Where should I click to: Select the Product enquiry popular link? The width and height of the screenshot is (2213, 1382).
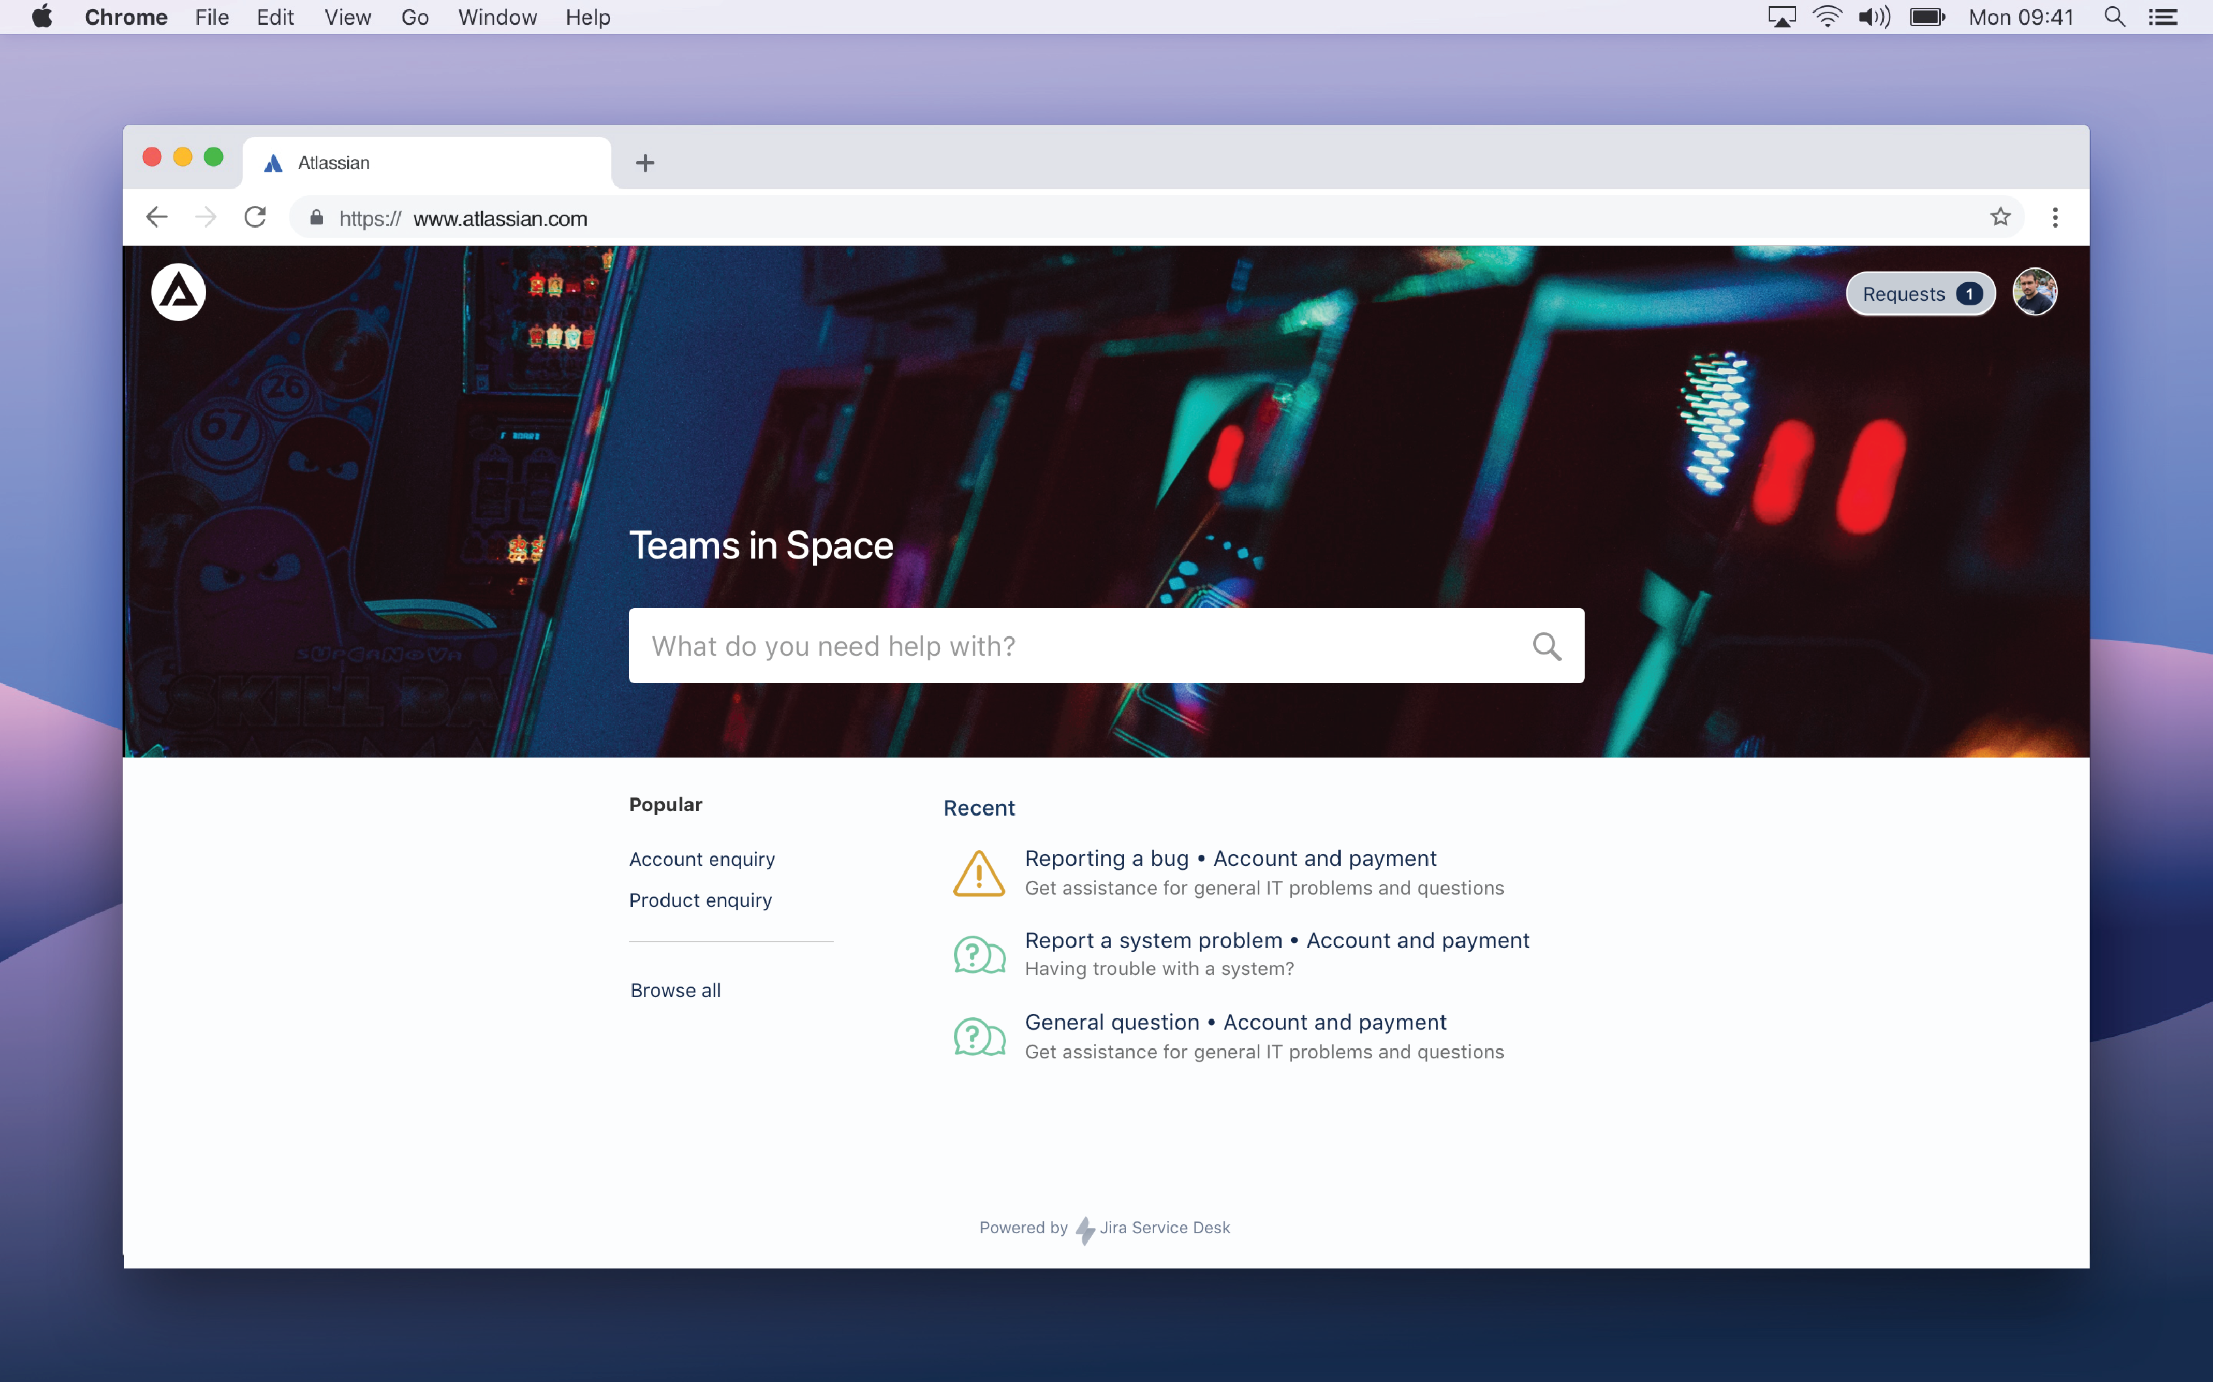click(x=701, y=900)
